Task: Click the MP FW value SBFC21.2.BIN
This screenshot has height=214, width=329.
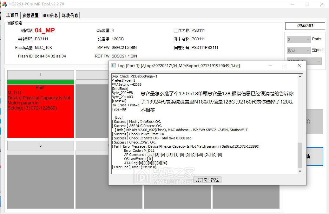Action: point(124,48)
